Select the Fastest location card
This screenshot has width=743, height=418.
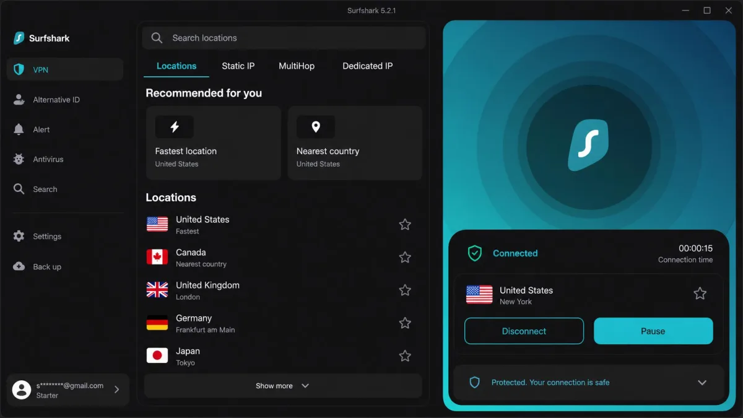(214, 143)
